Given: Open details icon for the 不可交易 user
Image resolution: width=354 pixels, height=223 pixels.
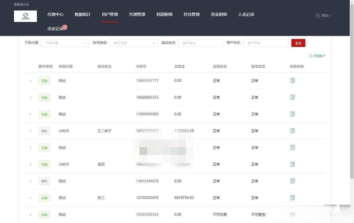Looking at the screenshot, I should click(293, 214).
